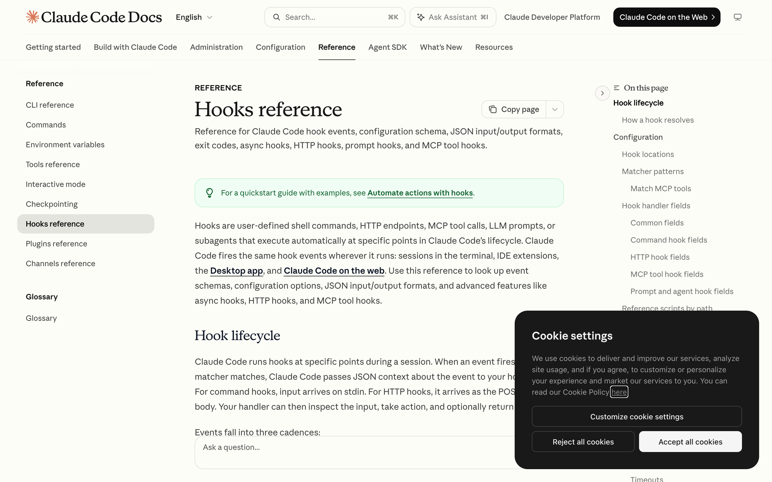772x482 pixels.
Task: Jump to Prompt and agent hook fields
Action: 682,291
